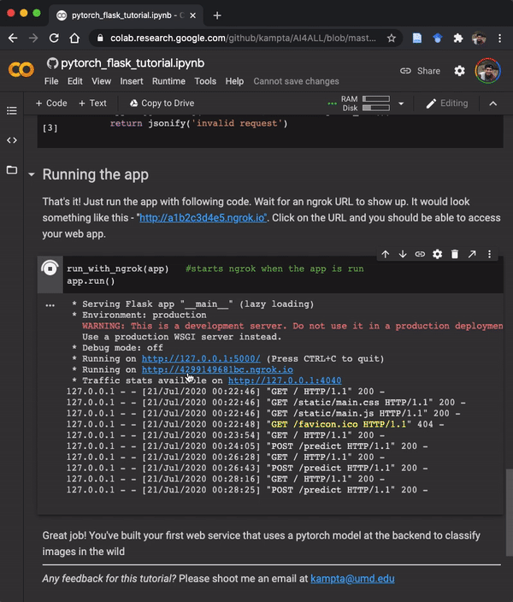Screen dimensions: 513x602
Task: Open the Runtime menu
Action: point(168,81)
